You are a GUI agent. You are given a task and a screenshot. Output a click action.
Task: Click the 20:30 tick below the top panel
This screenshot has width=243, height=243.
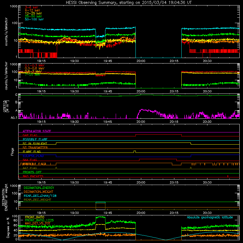[x=207, y=61]
